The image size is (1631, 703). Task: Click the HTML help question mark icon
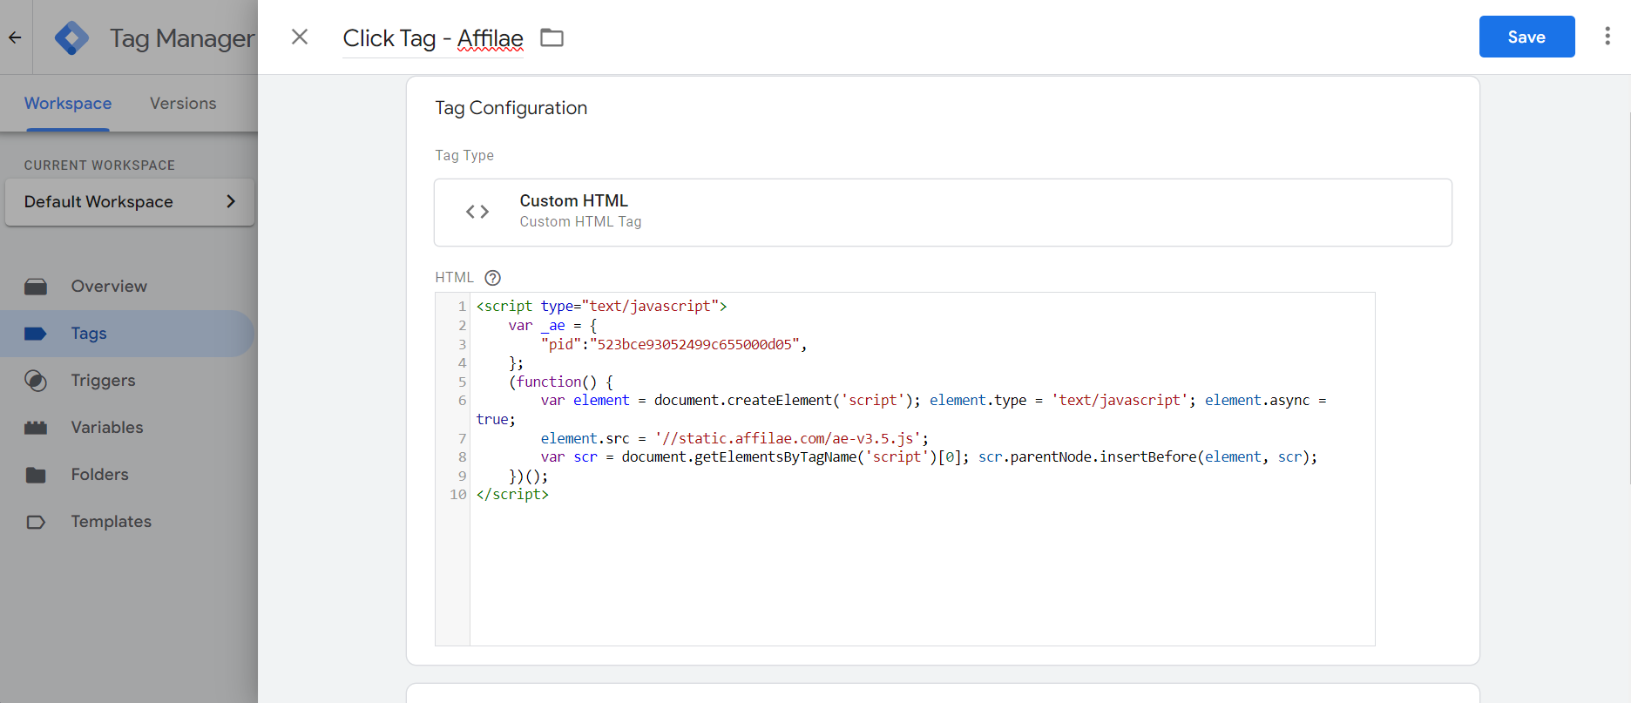coord(492,278)
